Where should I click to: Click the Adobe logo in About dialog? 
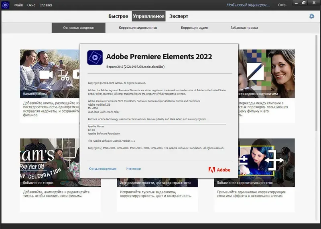(x=219, y=170)
